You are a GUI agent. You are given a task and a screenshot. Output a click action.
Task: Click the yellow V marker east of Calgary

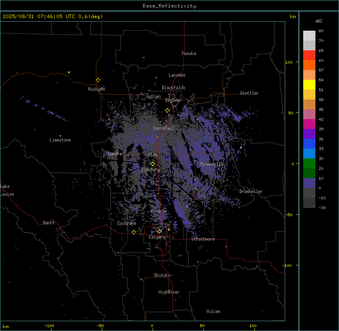coord(169,230)
